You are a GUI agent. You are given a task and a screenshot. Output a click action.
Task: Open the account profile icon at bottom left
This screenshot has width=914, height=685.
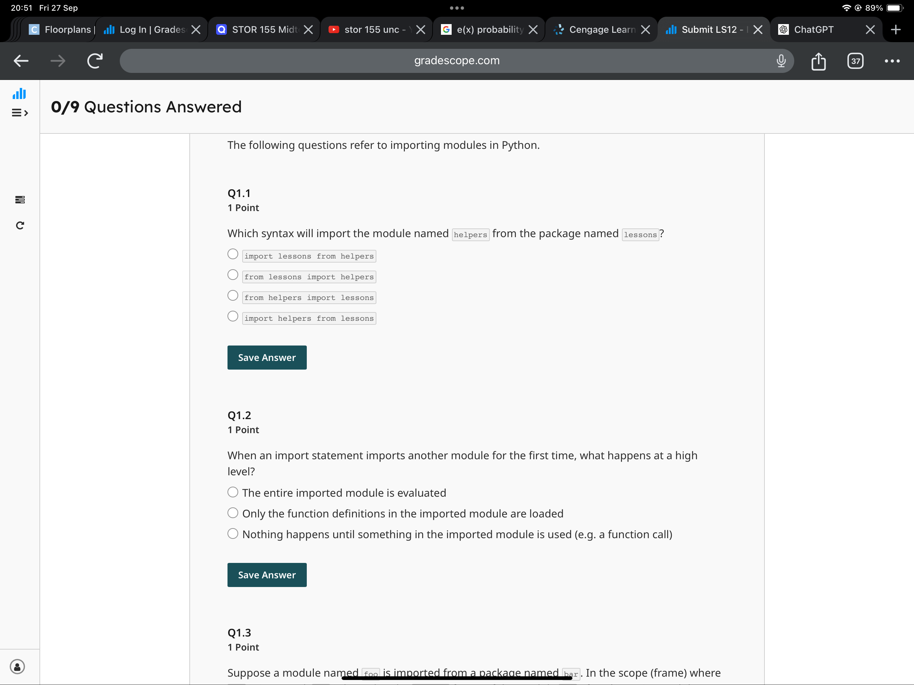[17, 666]
